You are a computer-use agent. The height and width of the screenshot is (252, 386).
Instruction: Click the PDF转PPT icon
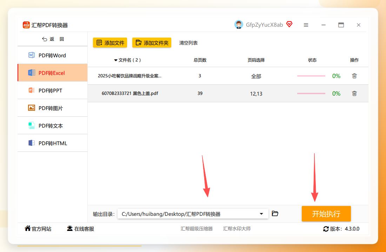coord(32,90)
